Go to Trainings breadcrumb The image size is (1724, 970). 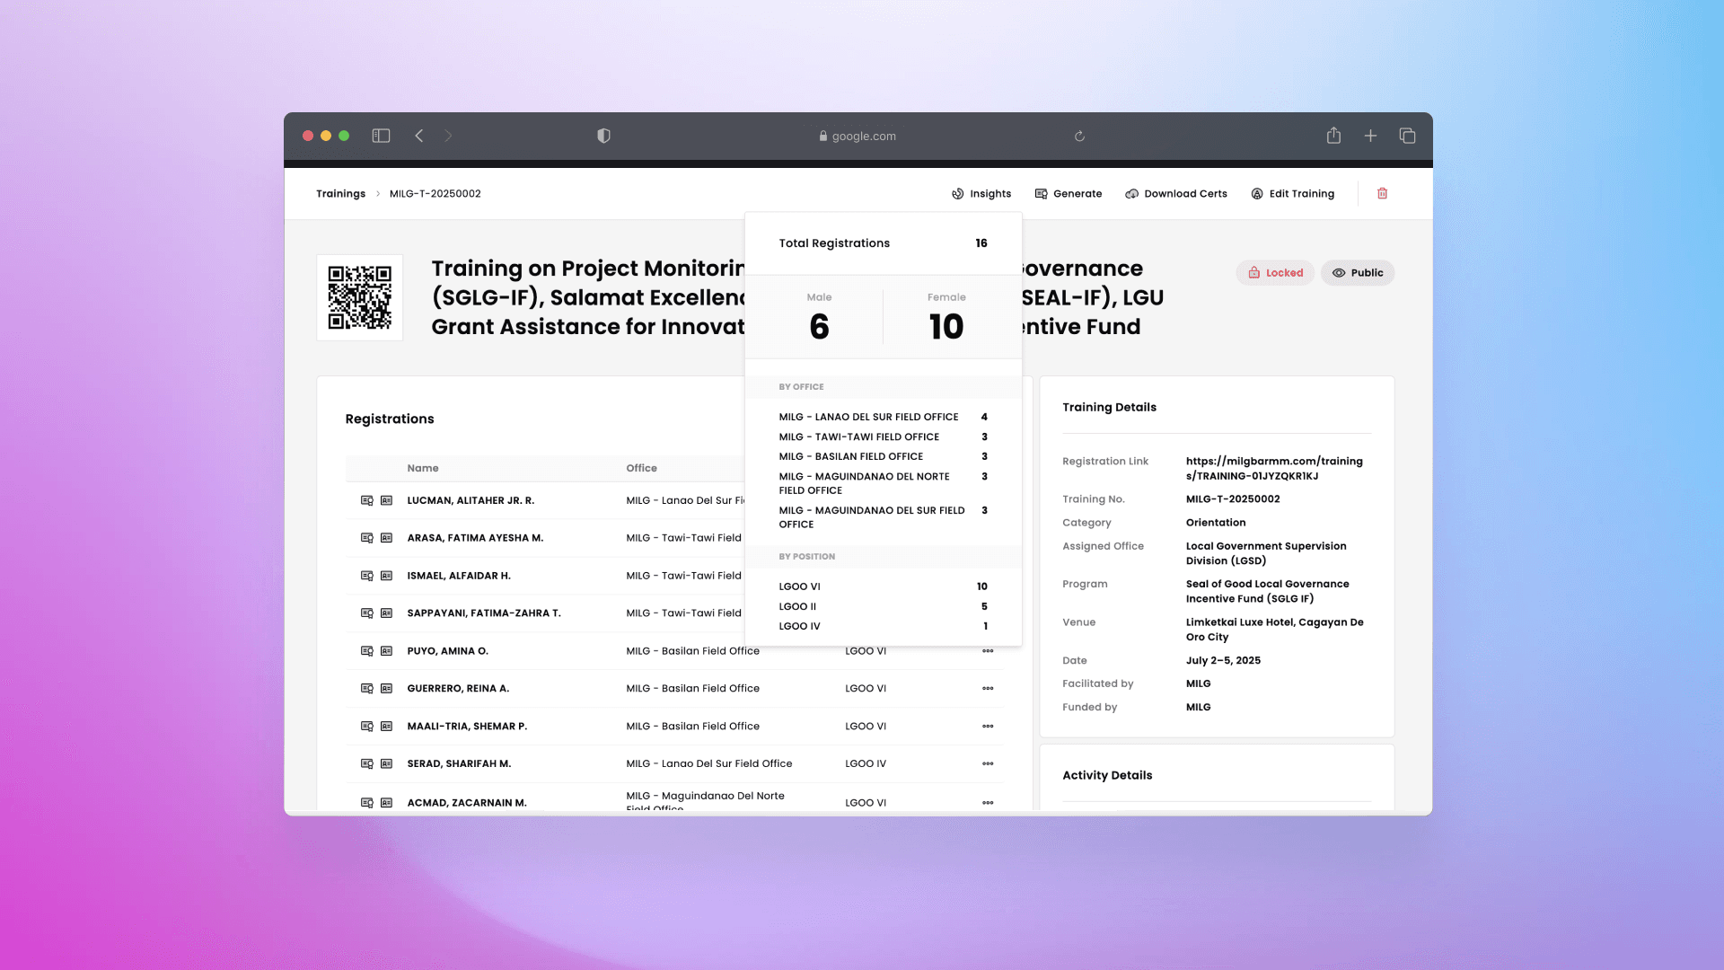pyautogui.click(x=340, y=193)
